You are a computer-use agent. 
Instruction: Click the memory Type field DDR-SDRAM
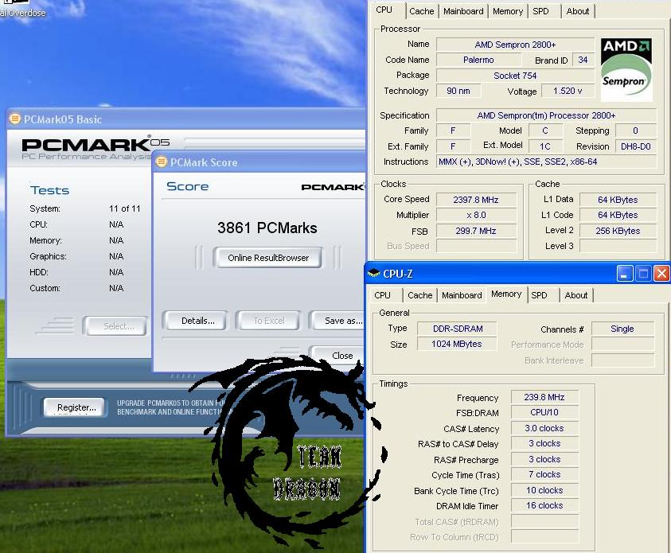click(x=457, y=329)
